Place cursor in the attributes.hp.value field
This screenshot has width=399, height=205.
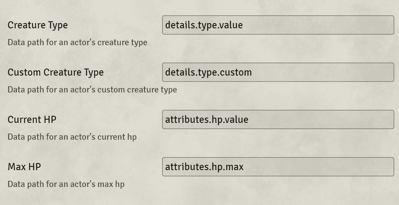coord(278,119)
